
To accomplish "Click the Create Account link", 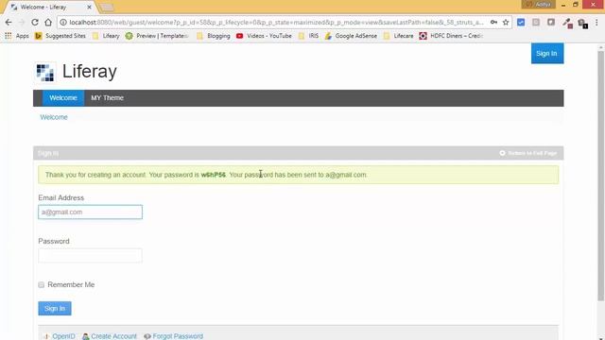I will pyautogui.click(x=110, y=336).
